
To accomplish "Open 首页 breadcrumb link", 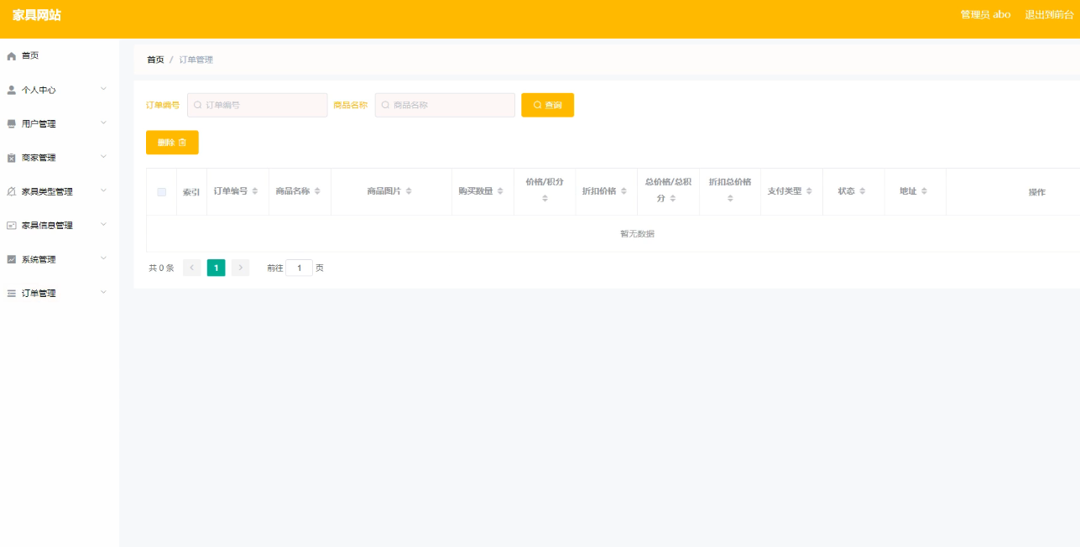I will tap(155, 60).
